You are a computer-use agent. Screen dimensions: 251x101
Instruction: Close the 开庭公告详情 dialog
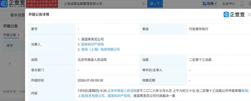pyautogui.click(x=249, y=15)
